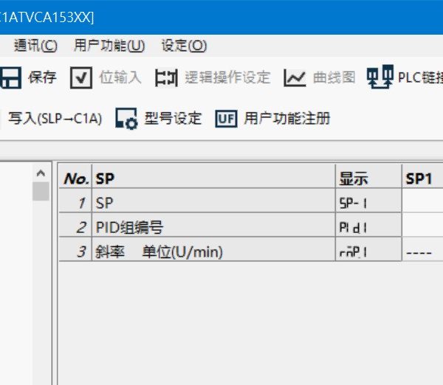Open the 用户功能(U) menu
443x385 pixels.
[109, 45]
